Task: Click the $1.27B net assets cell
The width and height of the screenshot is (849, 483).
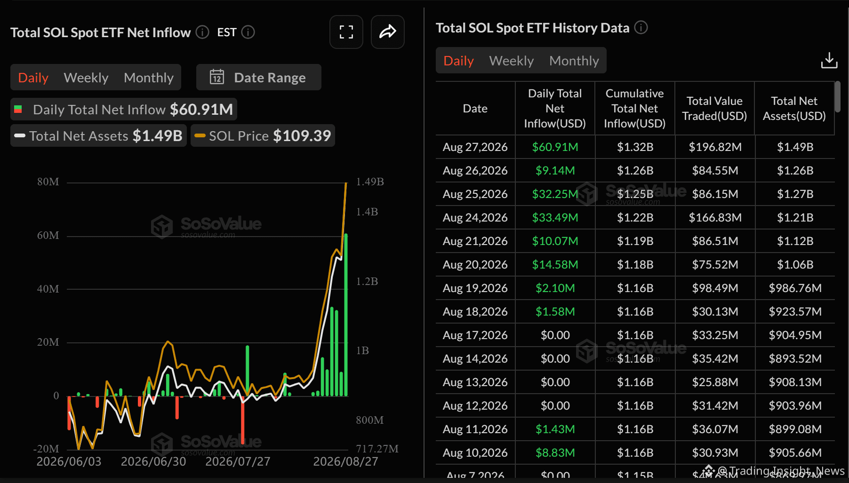Action: (795, 194)
